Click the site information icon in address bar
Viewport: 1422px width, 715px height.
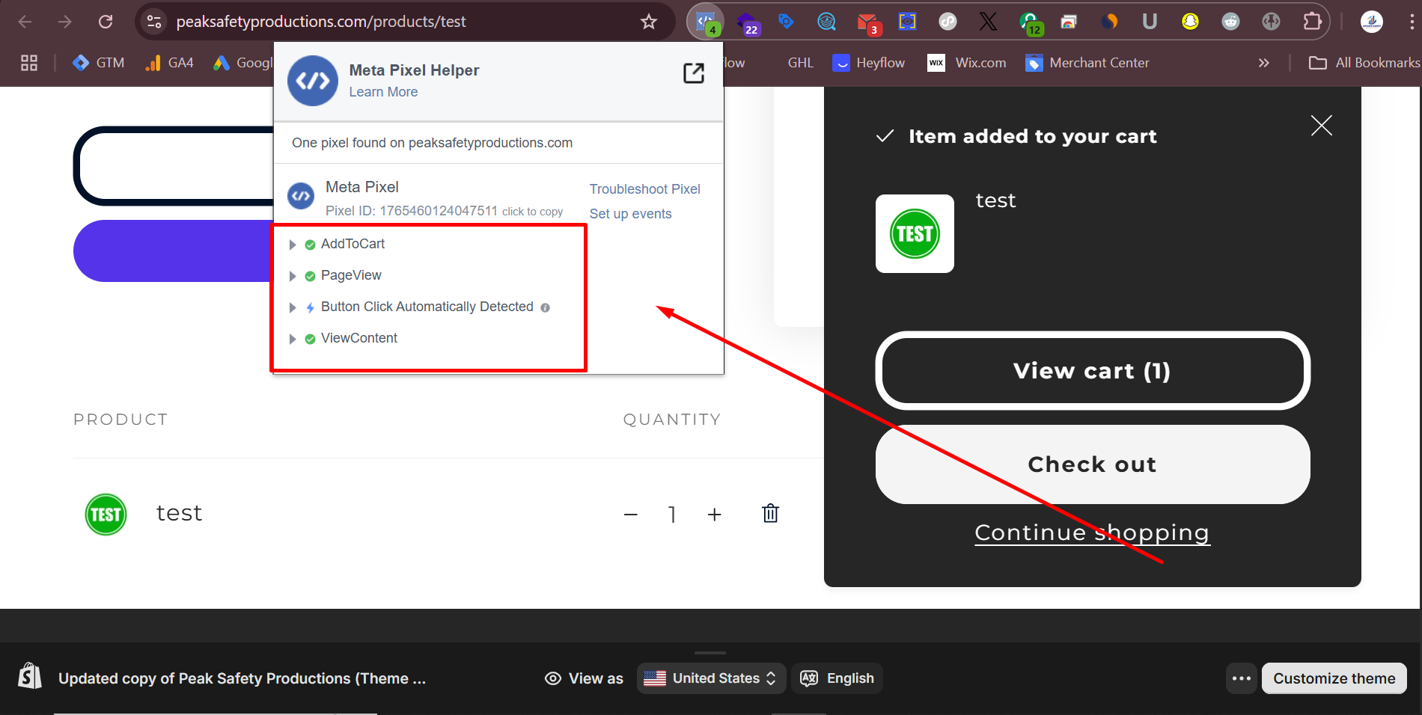tap(154, 22)
